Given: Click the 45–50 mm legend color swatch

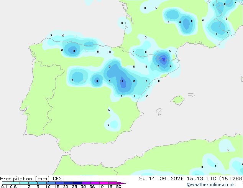Looking at the screenshot, I should click(x=113, y=183).
